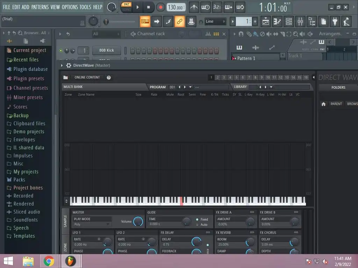The height and width of the screenshot is (268, 358).
Task: Select previous library arrow in Library
Action: (x=260, y=87)
